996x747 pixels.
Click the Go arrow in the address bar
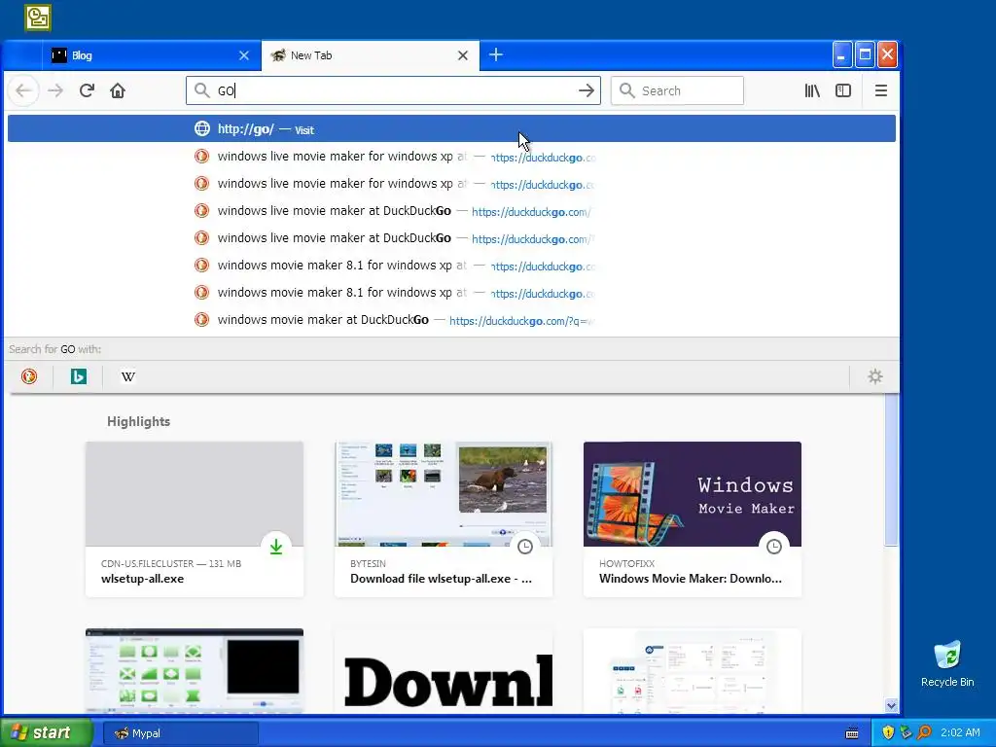click(x=587, y=90)
